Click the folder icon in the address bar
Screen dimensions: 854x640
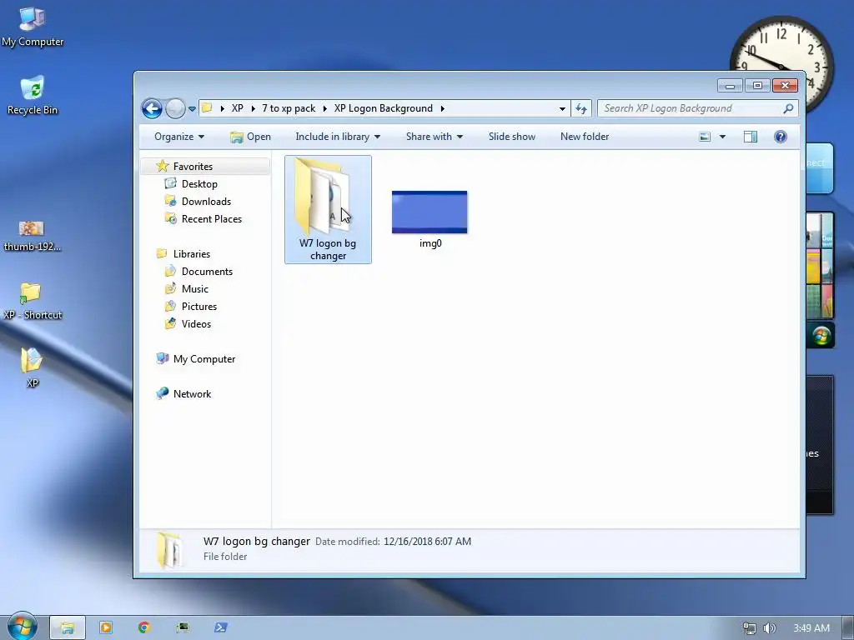(207, 107)
